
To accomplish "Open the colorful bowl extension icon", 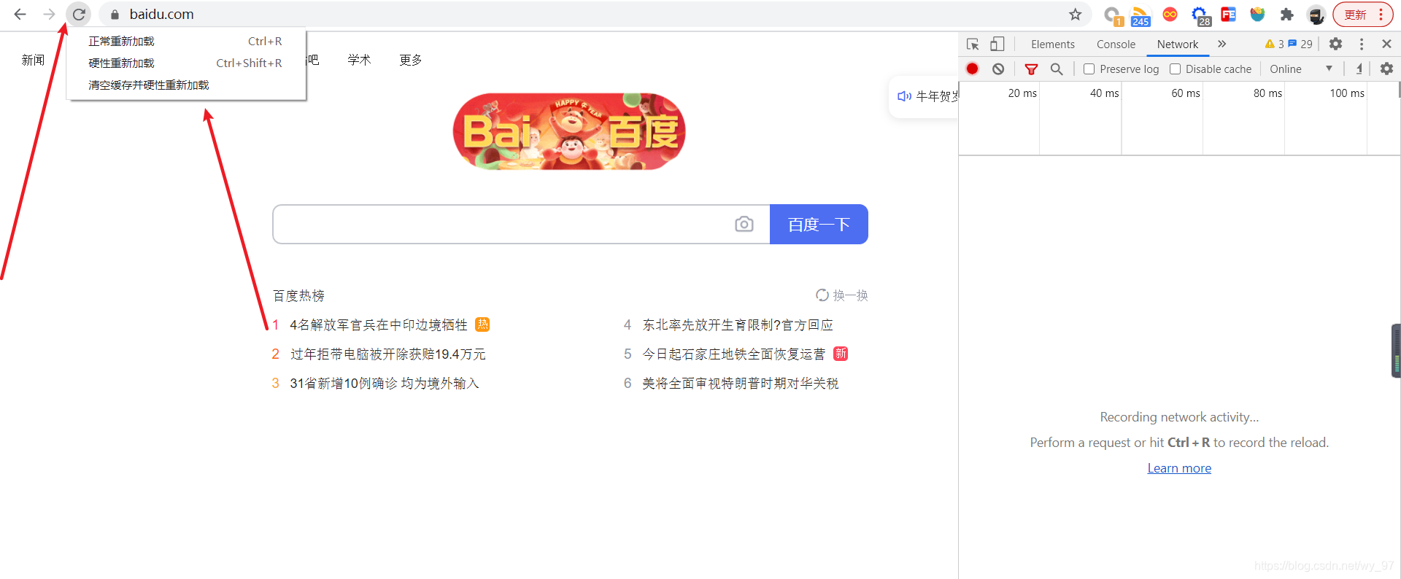I will pyautogui.click(x=1257, y=15).
